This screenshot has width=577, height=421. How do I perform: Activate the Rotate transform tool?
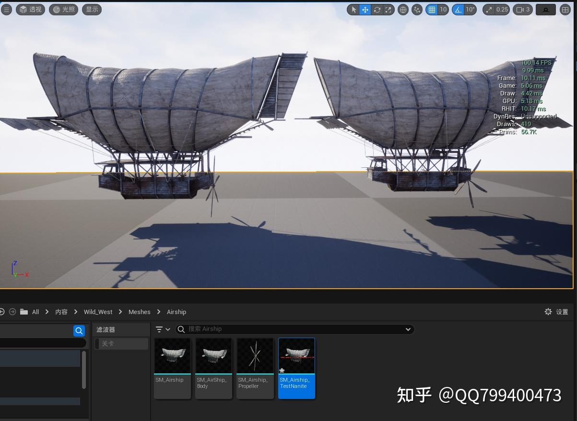click(x=377, y=10)
